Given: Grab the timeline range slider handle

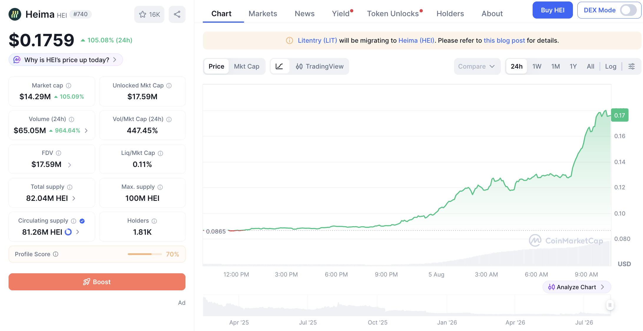Looking at the screenshot, I should [x=610, y=305].
